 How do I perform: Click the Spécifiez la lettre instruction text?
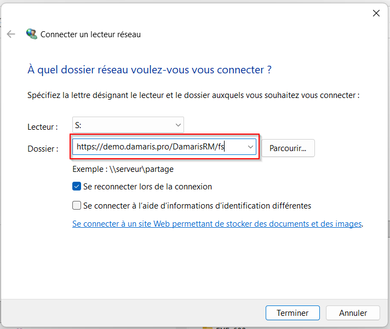pos(193,95)
